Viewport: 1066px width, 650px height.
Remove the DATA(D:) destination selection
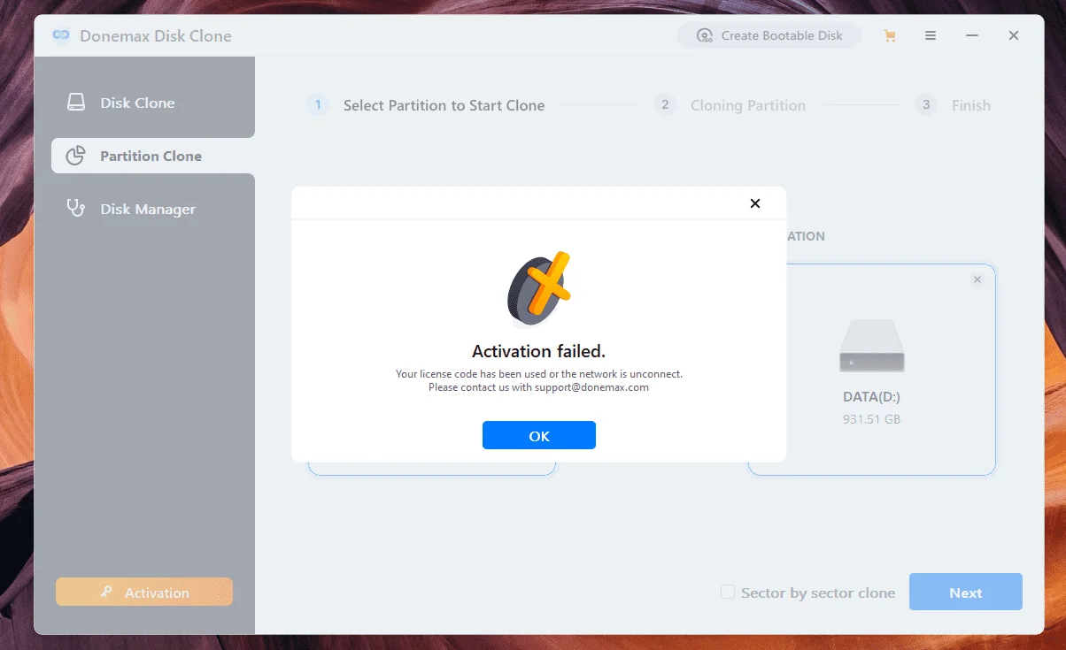point(977,279)
